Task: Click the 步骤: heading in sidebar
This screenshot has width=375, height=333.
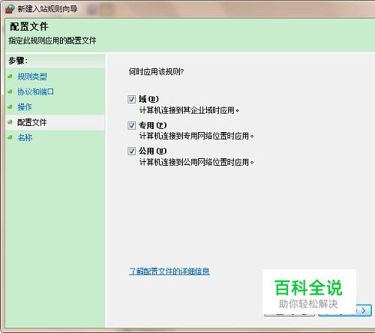Action: click(18, 61)
